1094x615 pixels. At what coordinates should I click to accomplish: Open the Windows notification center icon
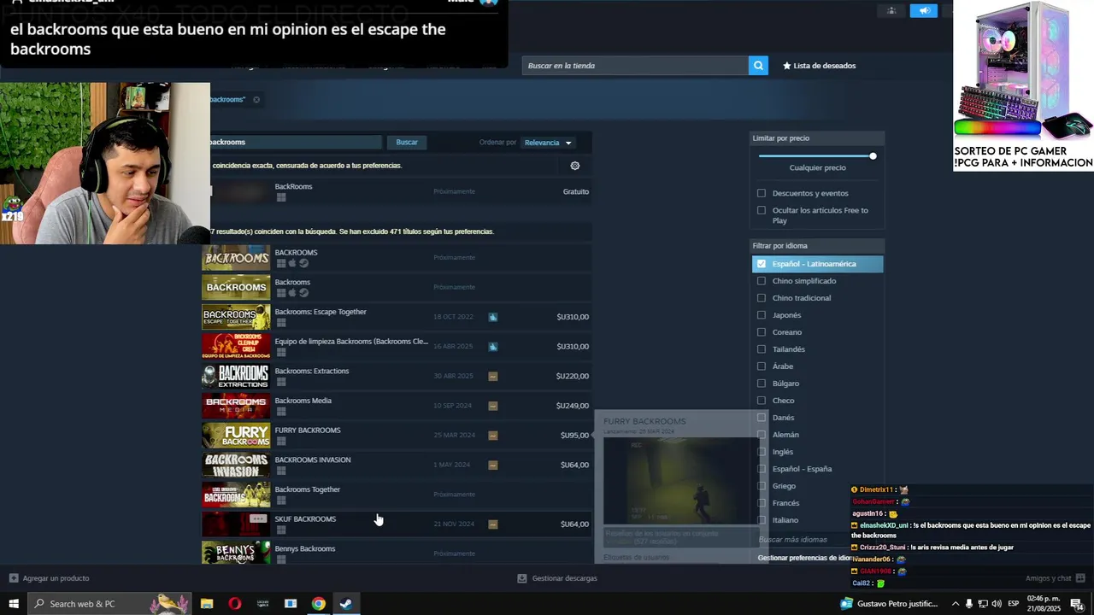coord(1077,604)
